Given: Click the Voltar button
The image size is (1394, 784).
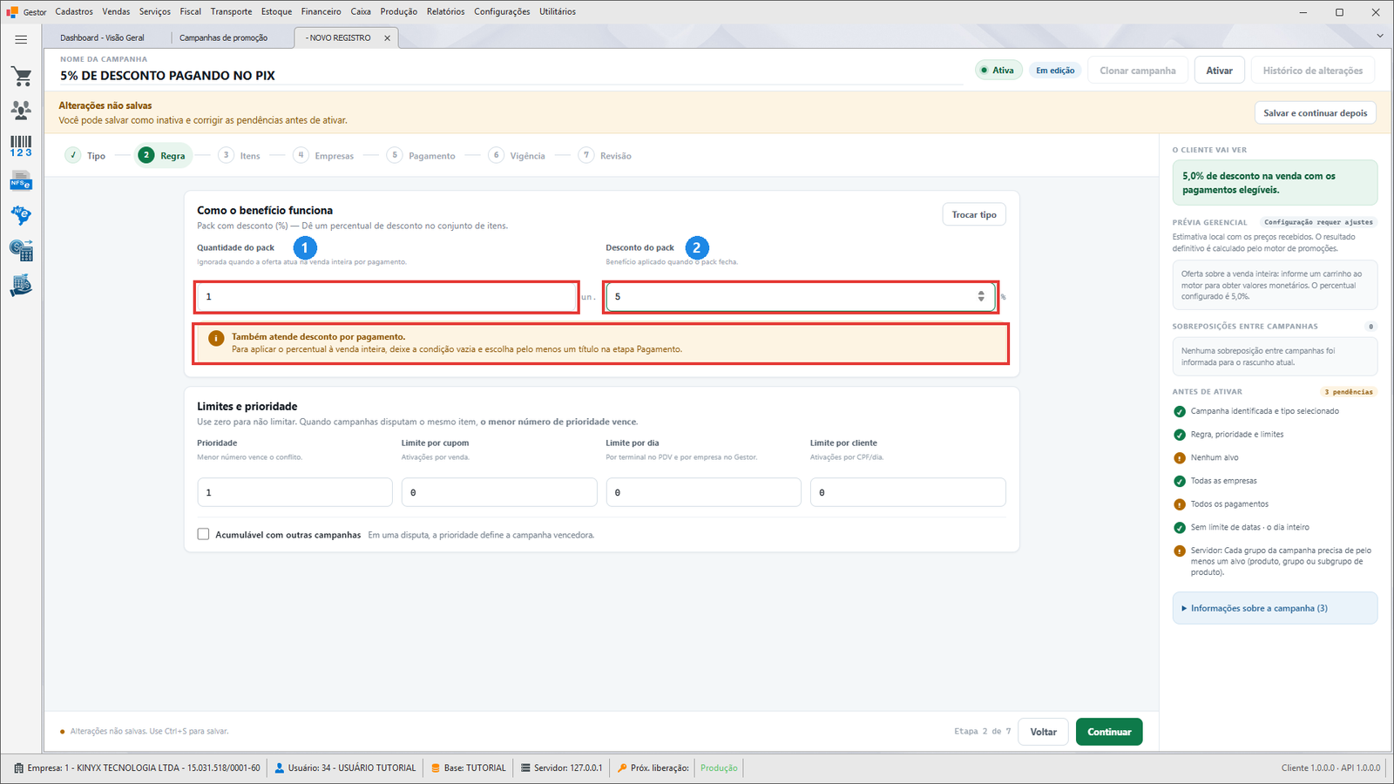Looking at the screenshot, I should (x=1043, y=732).
